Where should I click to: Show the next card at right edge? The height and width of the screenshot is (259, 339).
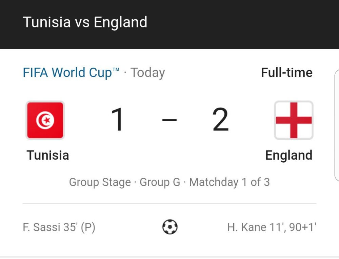click(x=337, y=125)
